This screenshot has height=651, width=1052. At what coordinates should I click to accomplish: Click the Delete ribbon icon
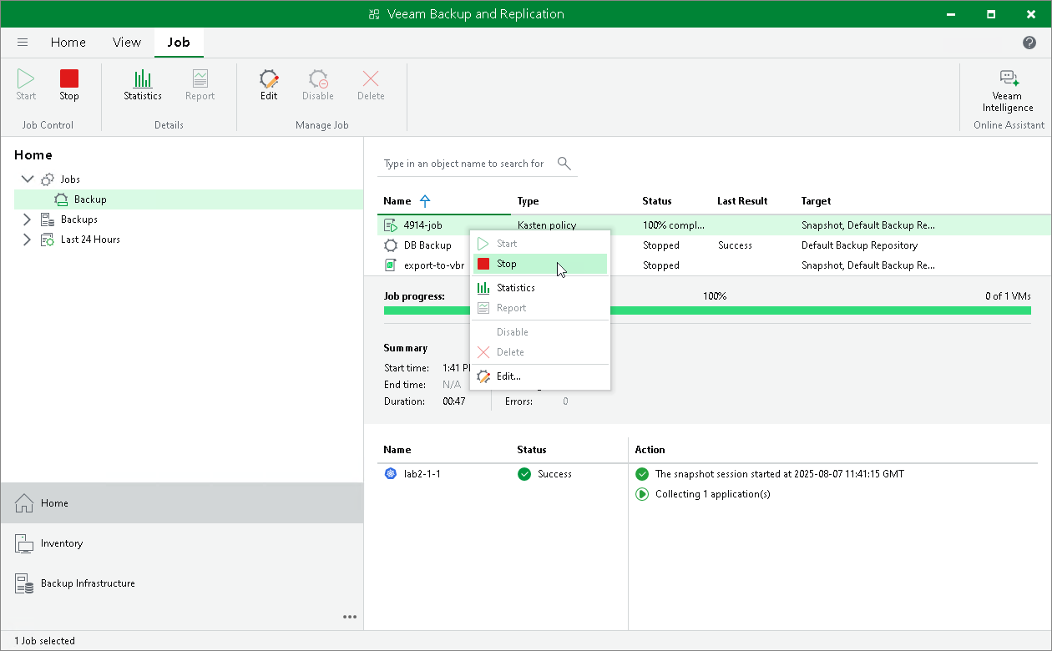(x=371, y=85)
